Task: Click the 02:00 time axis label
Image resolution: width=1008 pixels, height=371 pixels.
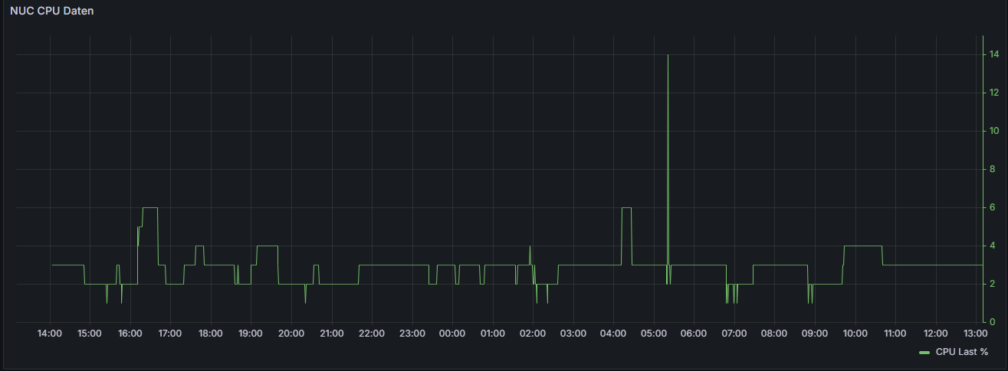Action: tap(533, 334)
